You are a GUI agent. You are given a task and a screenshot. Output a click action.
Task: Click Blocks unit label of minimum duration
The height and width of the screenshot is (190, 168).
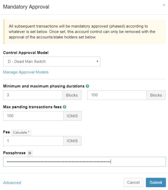point(72,95)
